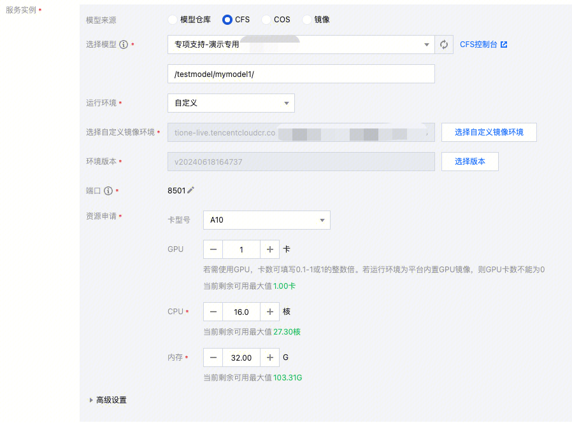Click the green 1.00卡 remaining value

(x=284, y=286)
